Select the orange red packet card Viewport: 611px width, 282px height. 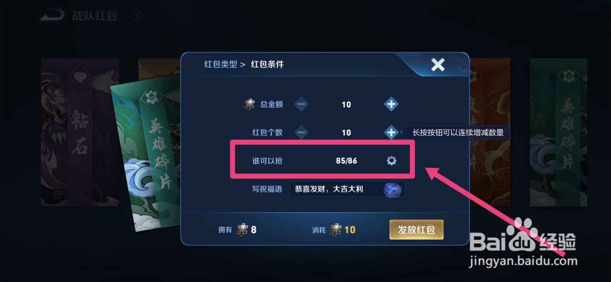491,132
